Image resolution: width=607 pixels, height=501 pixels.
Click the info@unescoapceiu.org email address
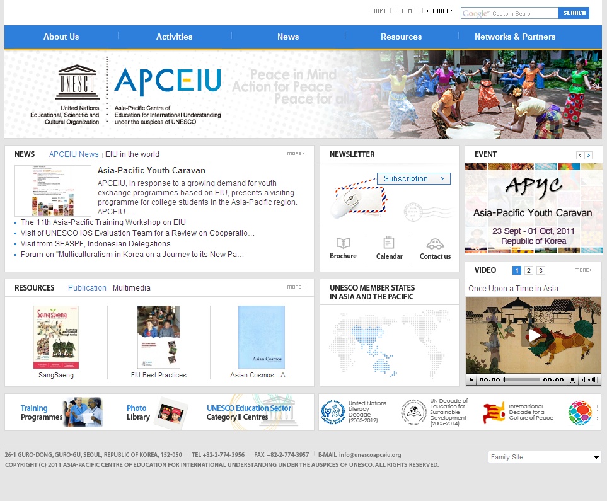click(x=370, y=454)
